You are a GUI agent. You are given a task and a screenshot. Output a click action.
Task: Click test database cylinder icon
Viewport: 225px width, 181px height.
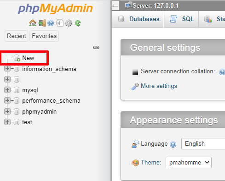click(17, 122)
